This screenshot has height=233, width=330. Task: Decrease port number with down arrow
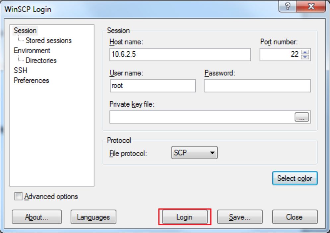pos(305,57)
